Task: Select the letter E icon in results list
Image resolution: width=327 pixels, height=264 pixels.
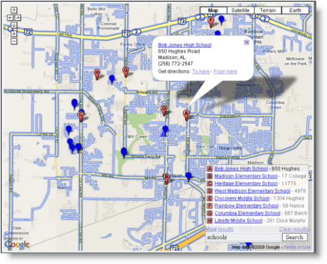Action: pos(209,198)
